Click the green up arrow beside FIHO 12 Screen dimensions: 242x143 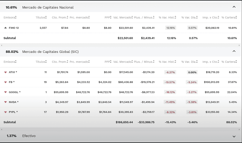coord(5,28)
